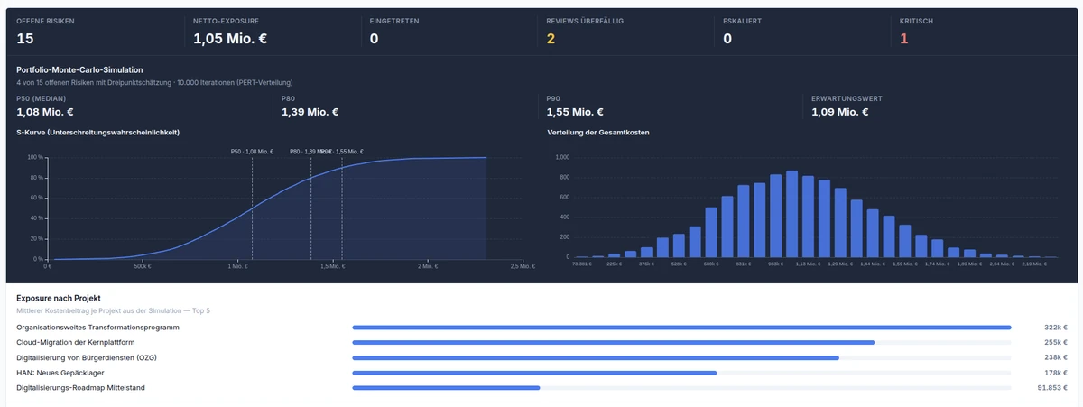Screen dimensions: 1083x407
Task: Click the 255k € Cloud-Migration exposure bar
Action: point(614,342)
